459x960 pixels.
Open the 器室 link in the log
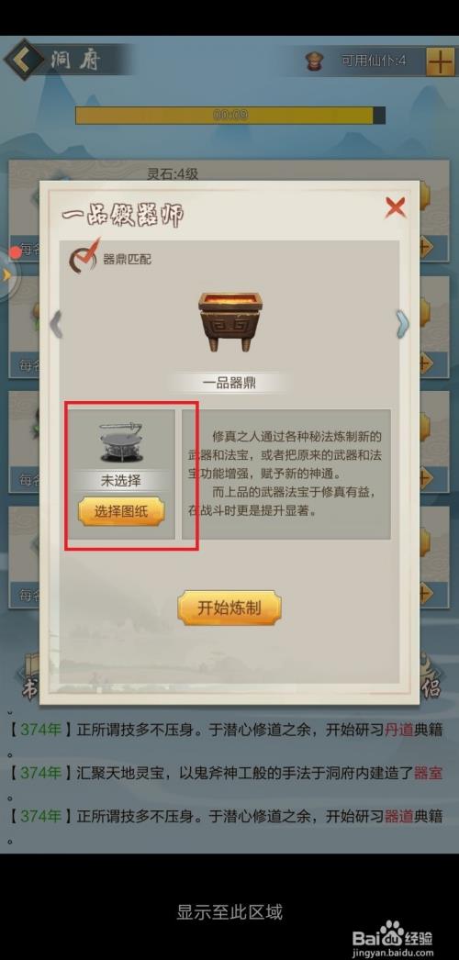(429, 773)
